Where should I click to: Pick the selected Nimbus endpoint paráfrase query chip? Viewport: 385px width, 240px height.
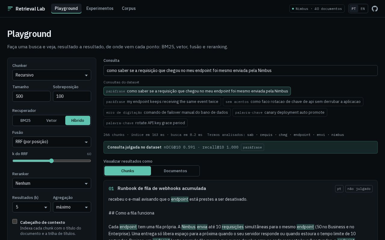197,91
